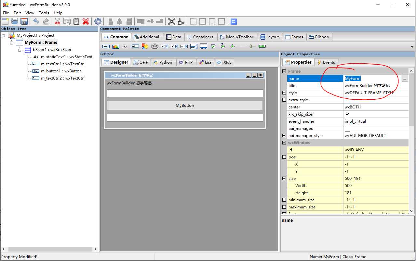This screenshot has width=416, height=261.
Task: Open a project via the folder icon
Action: coord(15,21)
